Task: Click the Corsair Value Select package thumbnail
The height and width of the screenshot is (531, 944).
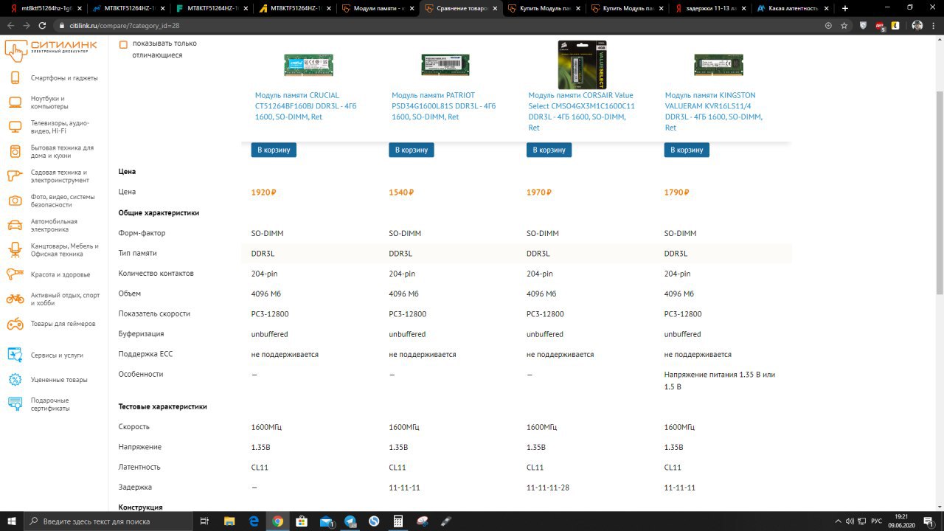Action: pyautogui.click(x=582, y=64)
